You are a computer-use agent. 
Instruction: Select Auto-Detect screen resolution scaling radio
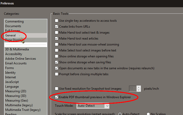[120, 114]
